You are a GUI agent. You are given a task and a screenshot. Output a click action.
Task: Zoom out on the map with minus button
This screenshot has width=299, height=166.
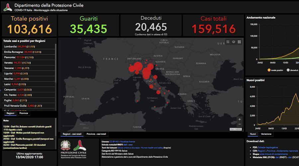[240, 124]
